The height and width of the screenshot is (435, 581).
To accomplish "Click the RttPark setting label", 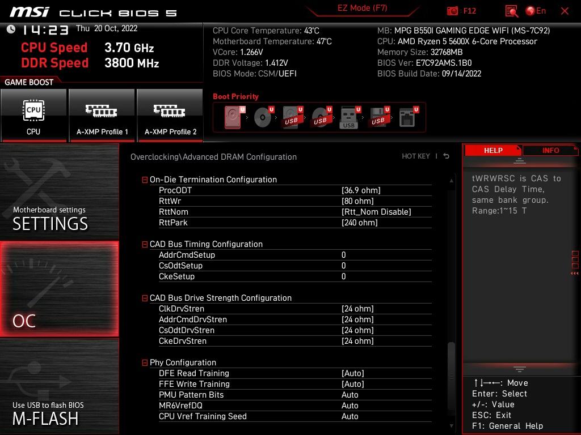I will [x=173, y=222].
